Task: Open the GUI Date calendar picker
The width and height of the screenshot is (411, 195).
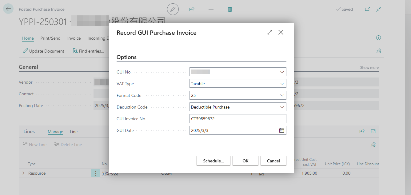Action: pos(281,130)
